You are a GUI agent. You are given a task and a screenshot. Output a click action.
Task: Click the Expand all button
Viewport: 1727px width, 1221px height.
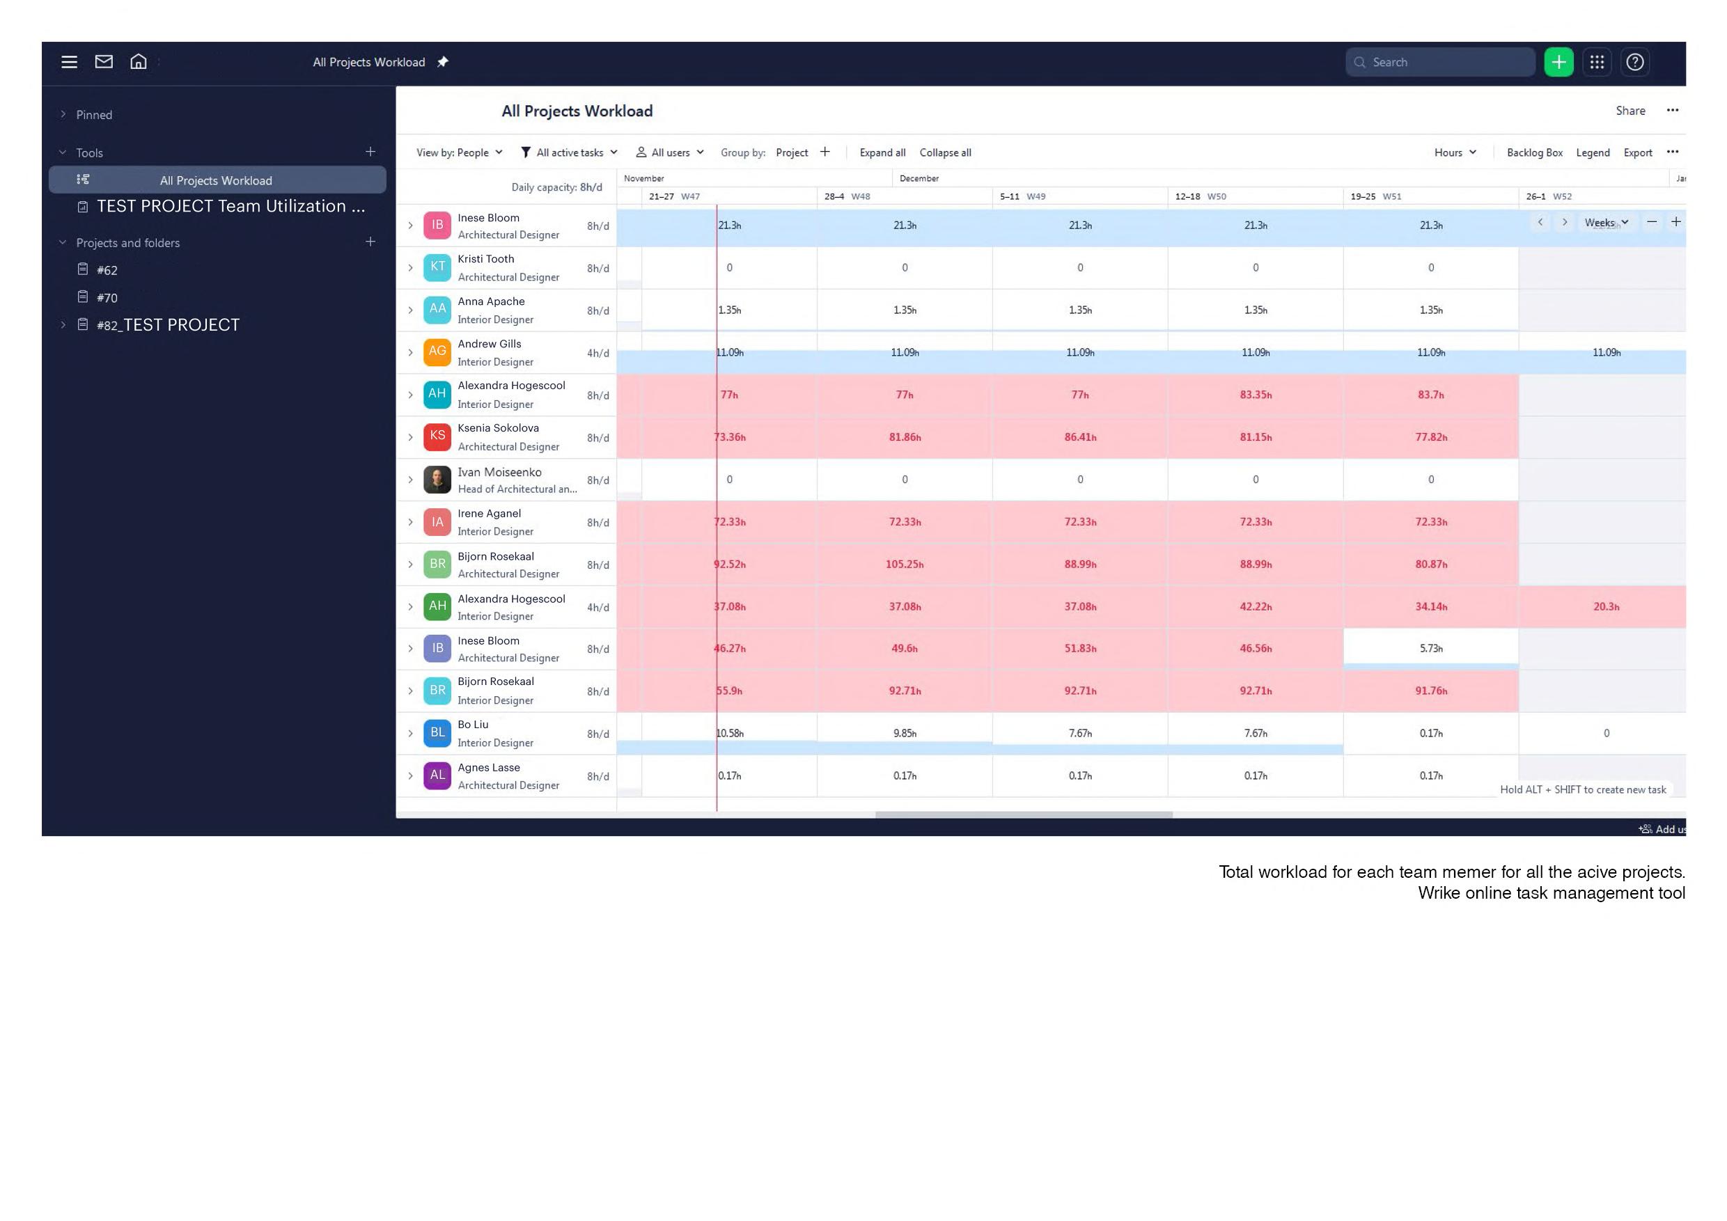pos(882,152)
